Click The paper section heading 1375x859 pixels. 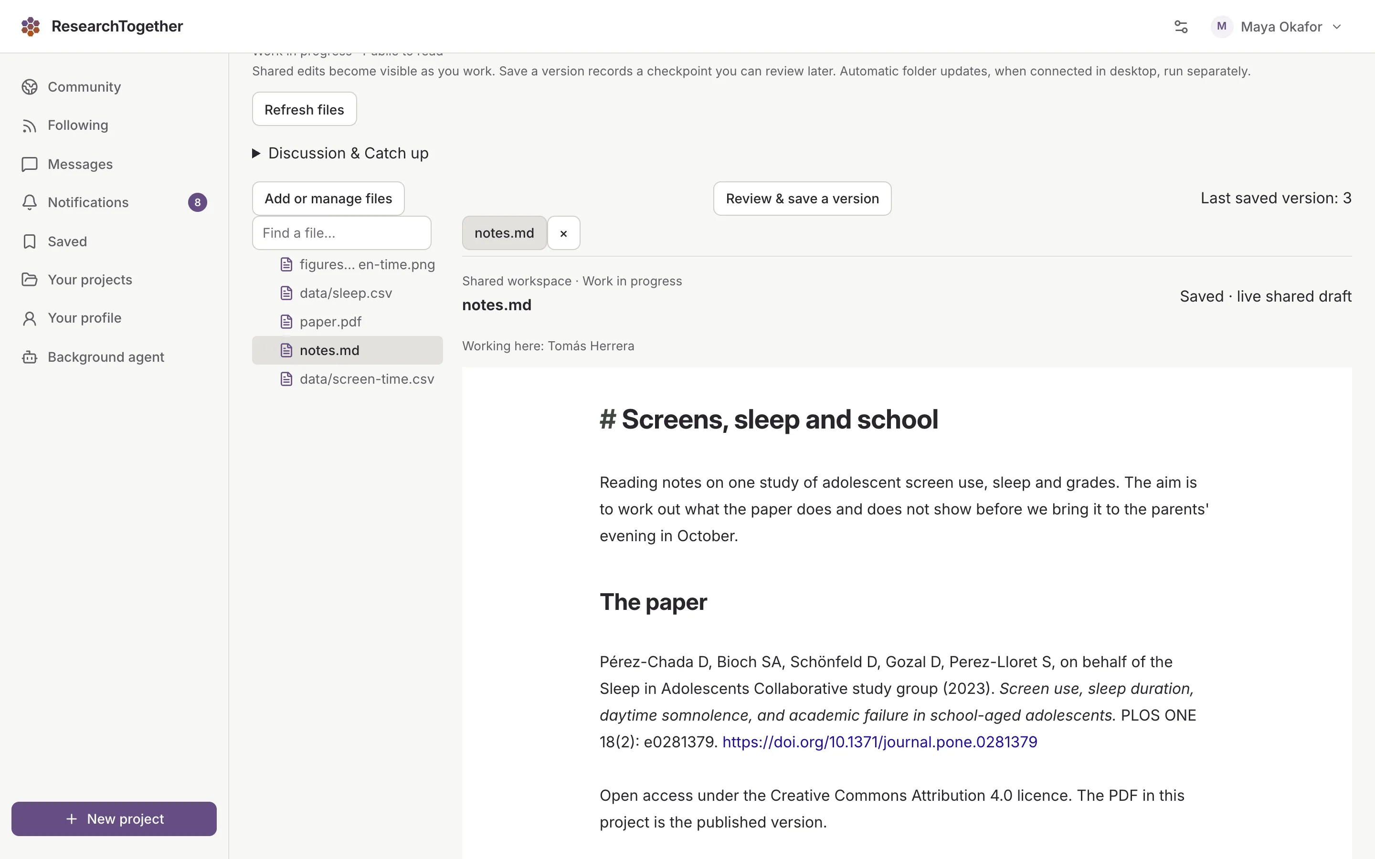click(653, 602)
